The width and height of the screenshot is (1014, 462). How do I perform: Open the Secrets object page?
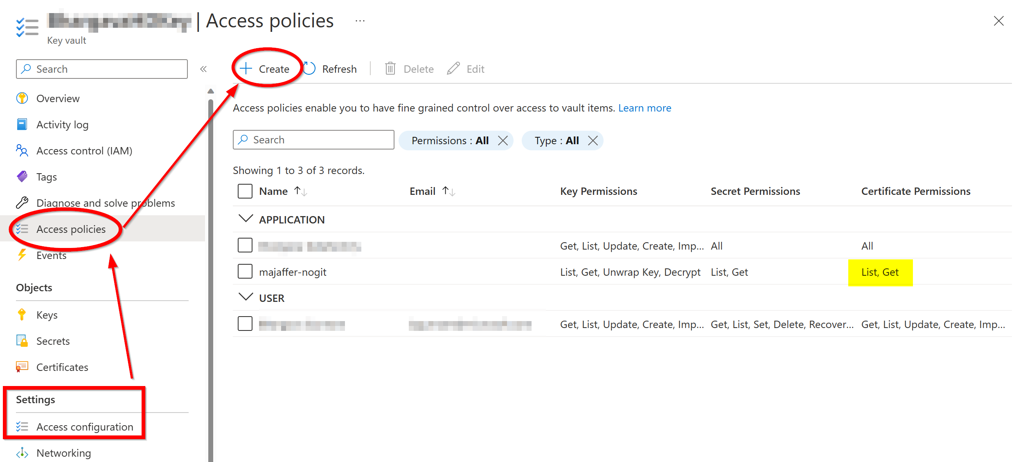click(x=53, y=341)
